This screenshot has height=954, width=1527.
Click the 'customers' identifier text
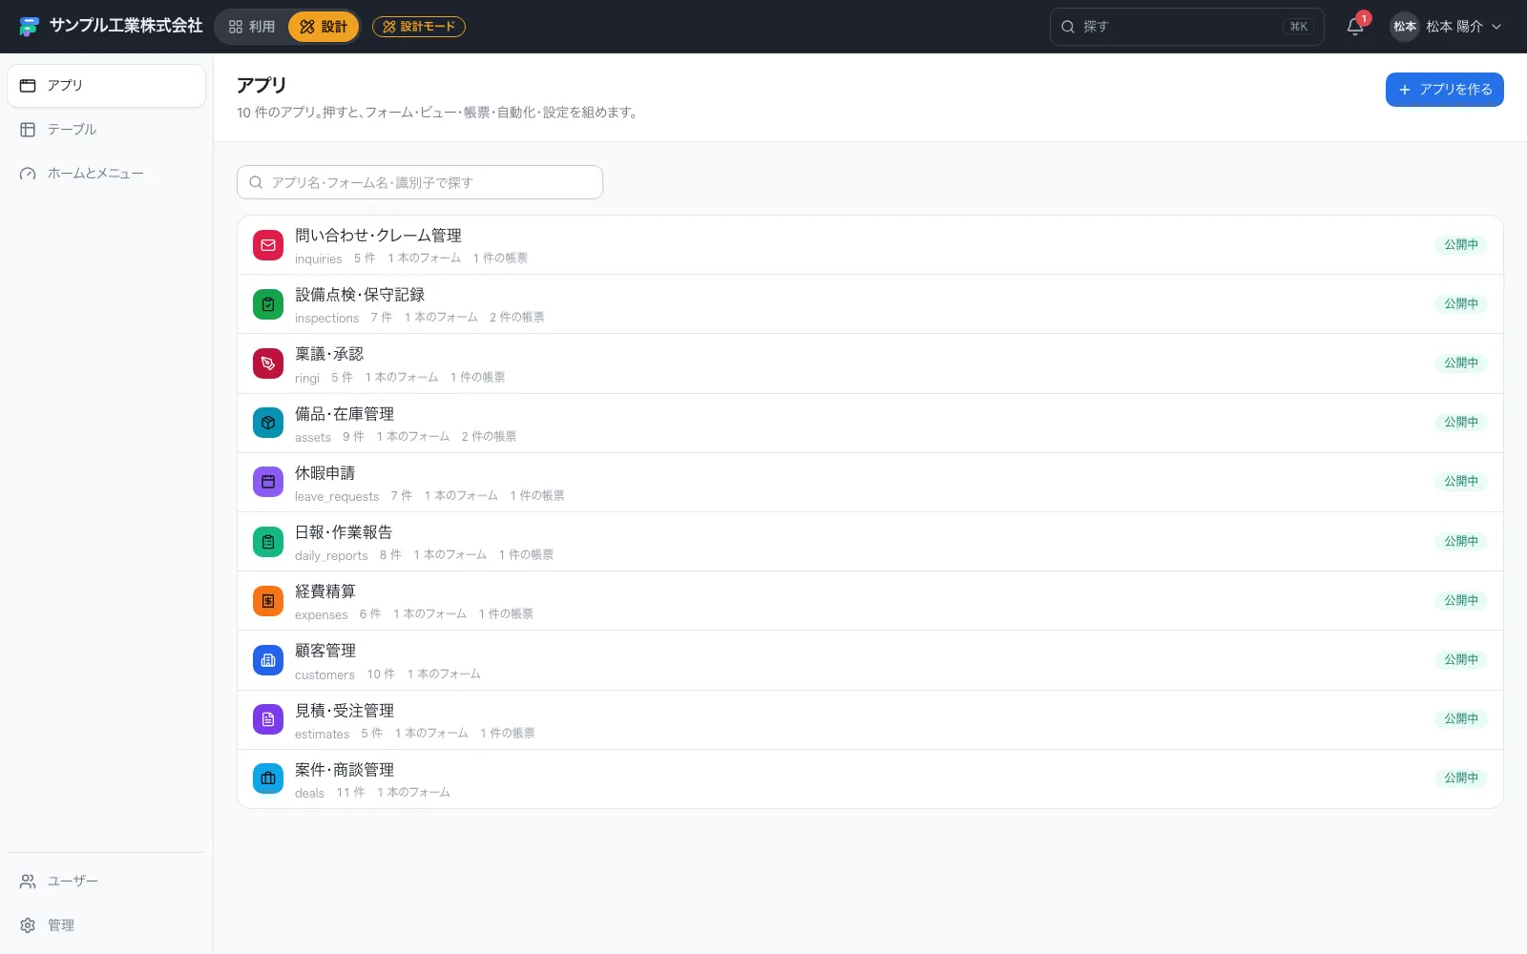[x=324, y=675]
